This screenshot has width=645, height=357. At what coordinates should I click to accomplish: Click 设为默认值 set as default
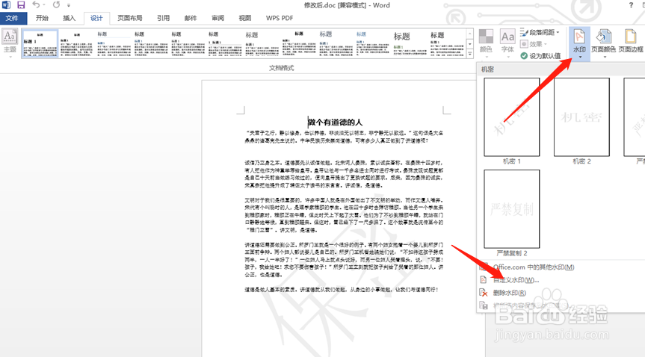540,55
